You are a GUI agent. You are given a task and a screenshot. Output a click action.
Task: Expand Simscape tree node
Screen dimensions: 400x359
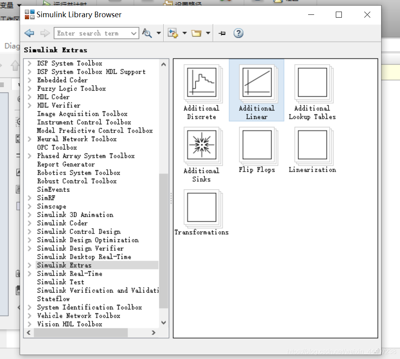tap(30, 206)
